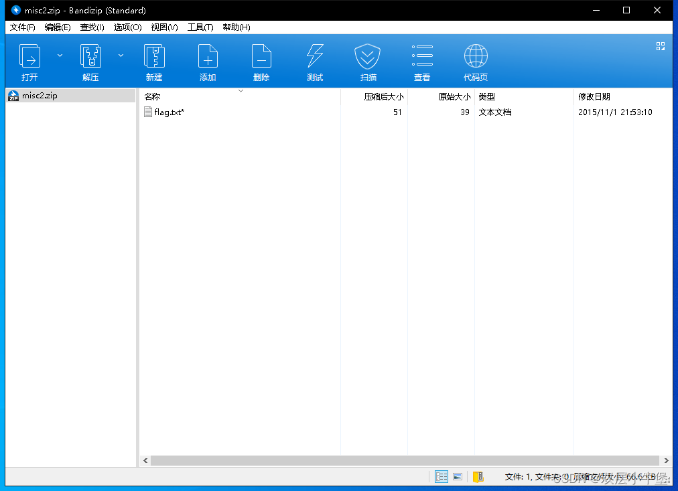This screenshot has width=678, height=491.
Task: Click the Scan (扫描) shield icon
Action: (x=368, y=56)
